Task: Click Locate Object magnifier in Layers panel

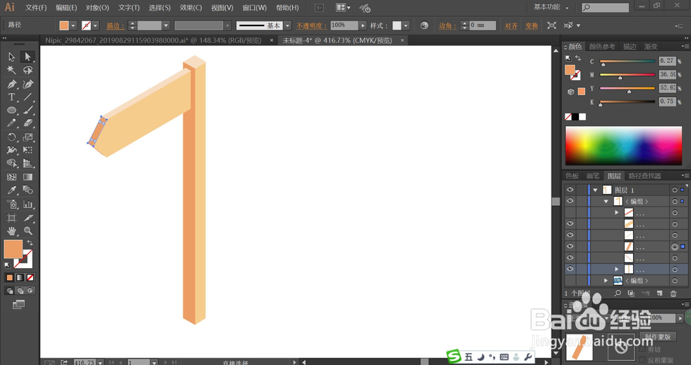Action: (x=617, y=293)
